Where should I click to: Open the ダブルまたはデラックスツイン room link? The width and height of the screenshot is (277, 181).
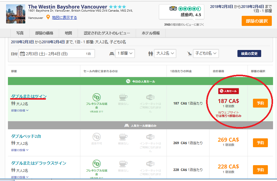39,163
